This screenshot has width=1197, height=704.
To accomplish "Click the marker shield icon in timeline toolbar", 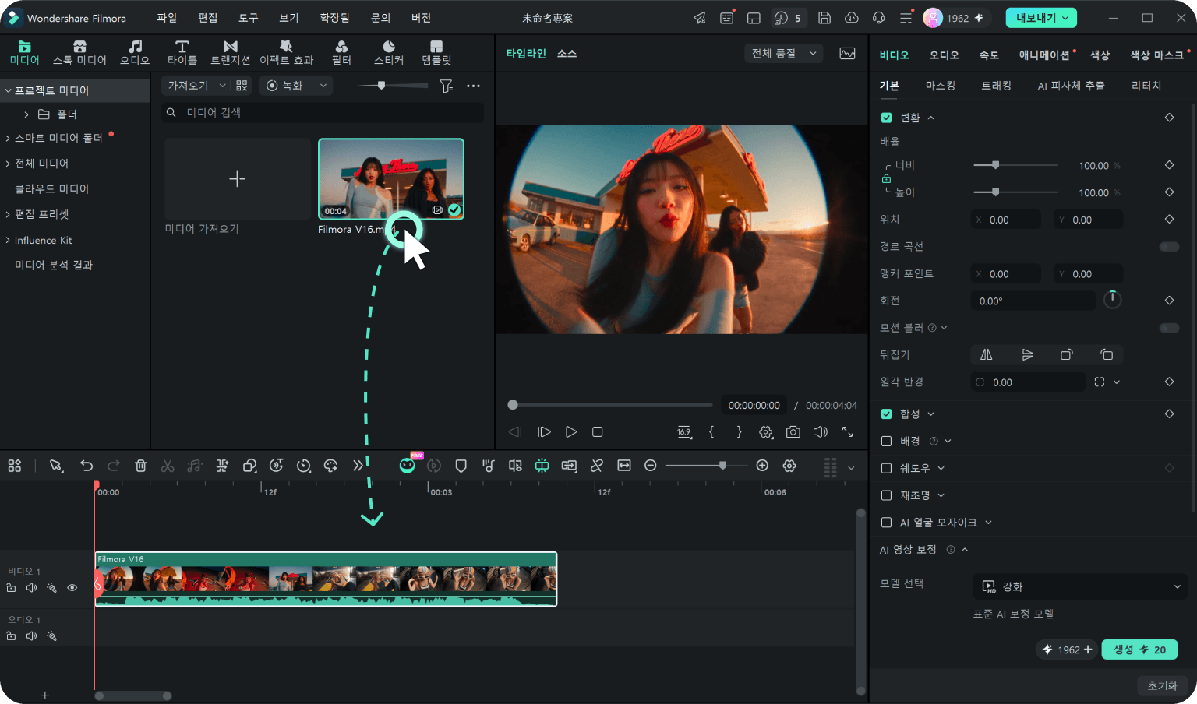I will (x=461, y=466).
